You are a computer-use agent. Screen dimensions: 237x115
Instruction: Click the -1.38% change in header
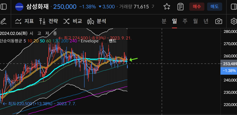coord(87,7)
